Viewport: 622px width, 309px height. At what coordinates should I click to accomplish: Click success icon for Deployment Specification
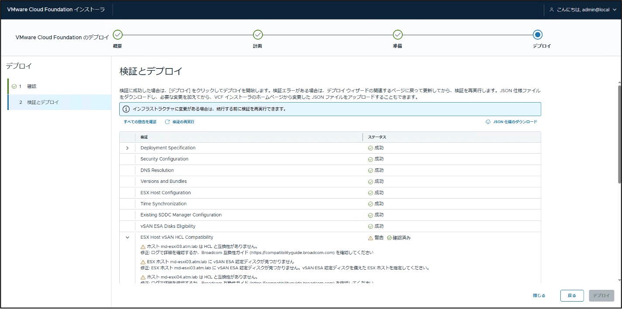(370, 148)
